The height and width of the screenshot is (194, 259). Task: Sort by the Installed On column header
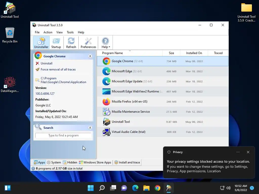click(194, 53)
